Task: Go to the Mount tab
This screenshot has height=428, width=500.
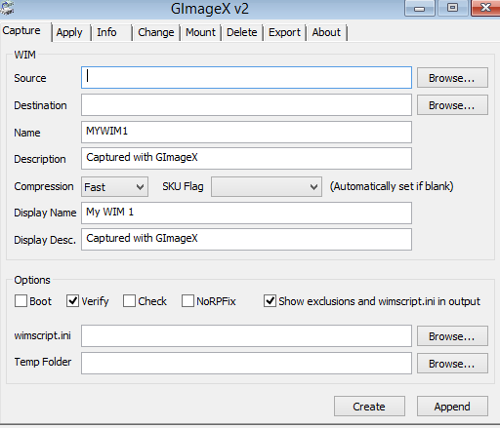Action: click(200, 32)
